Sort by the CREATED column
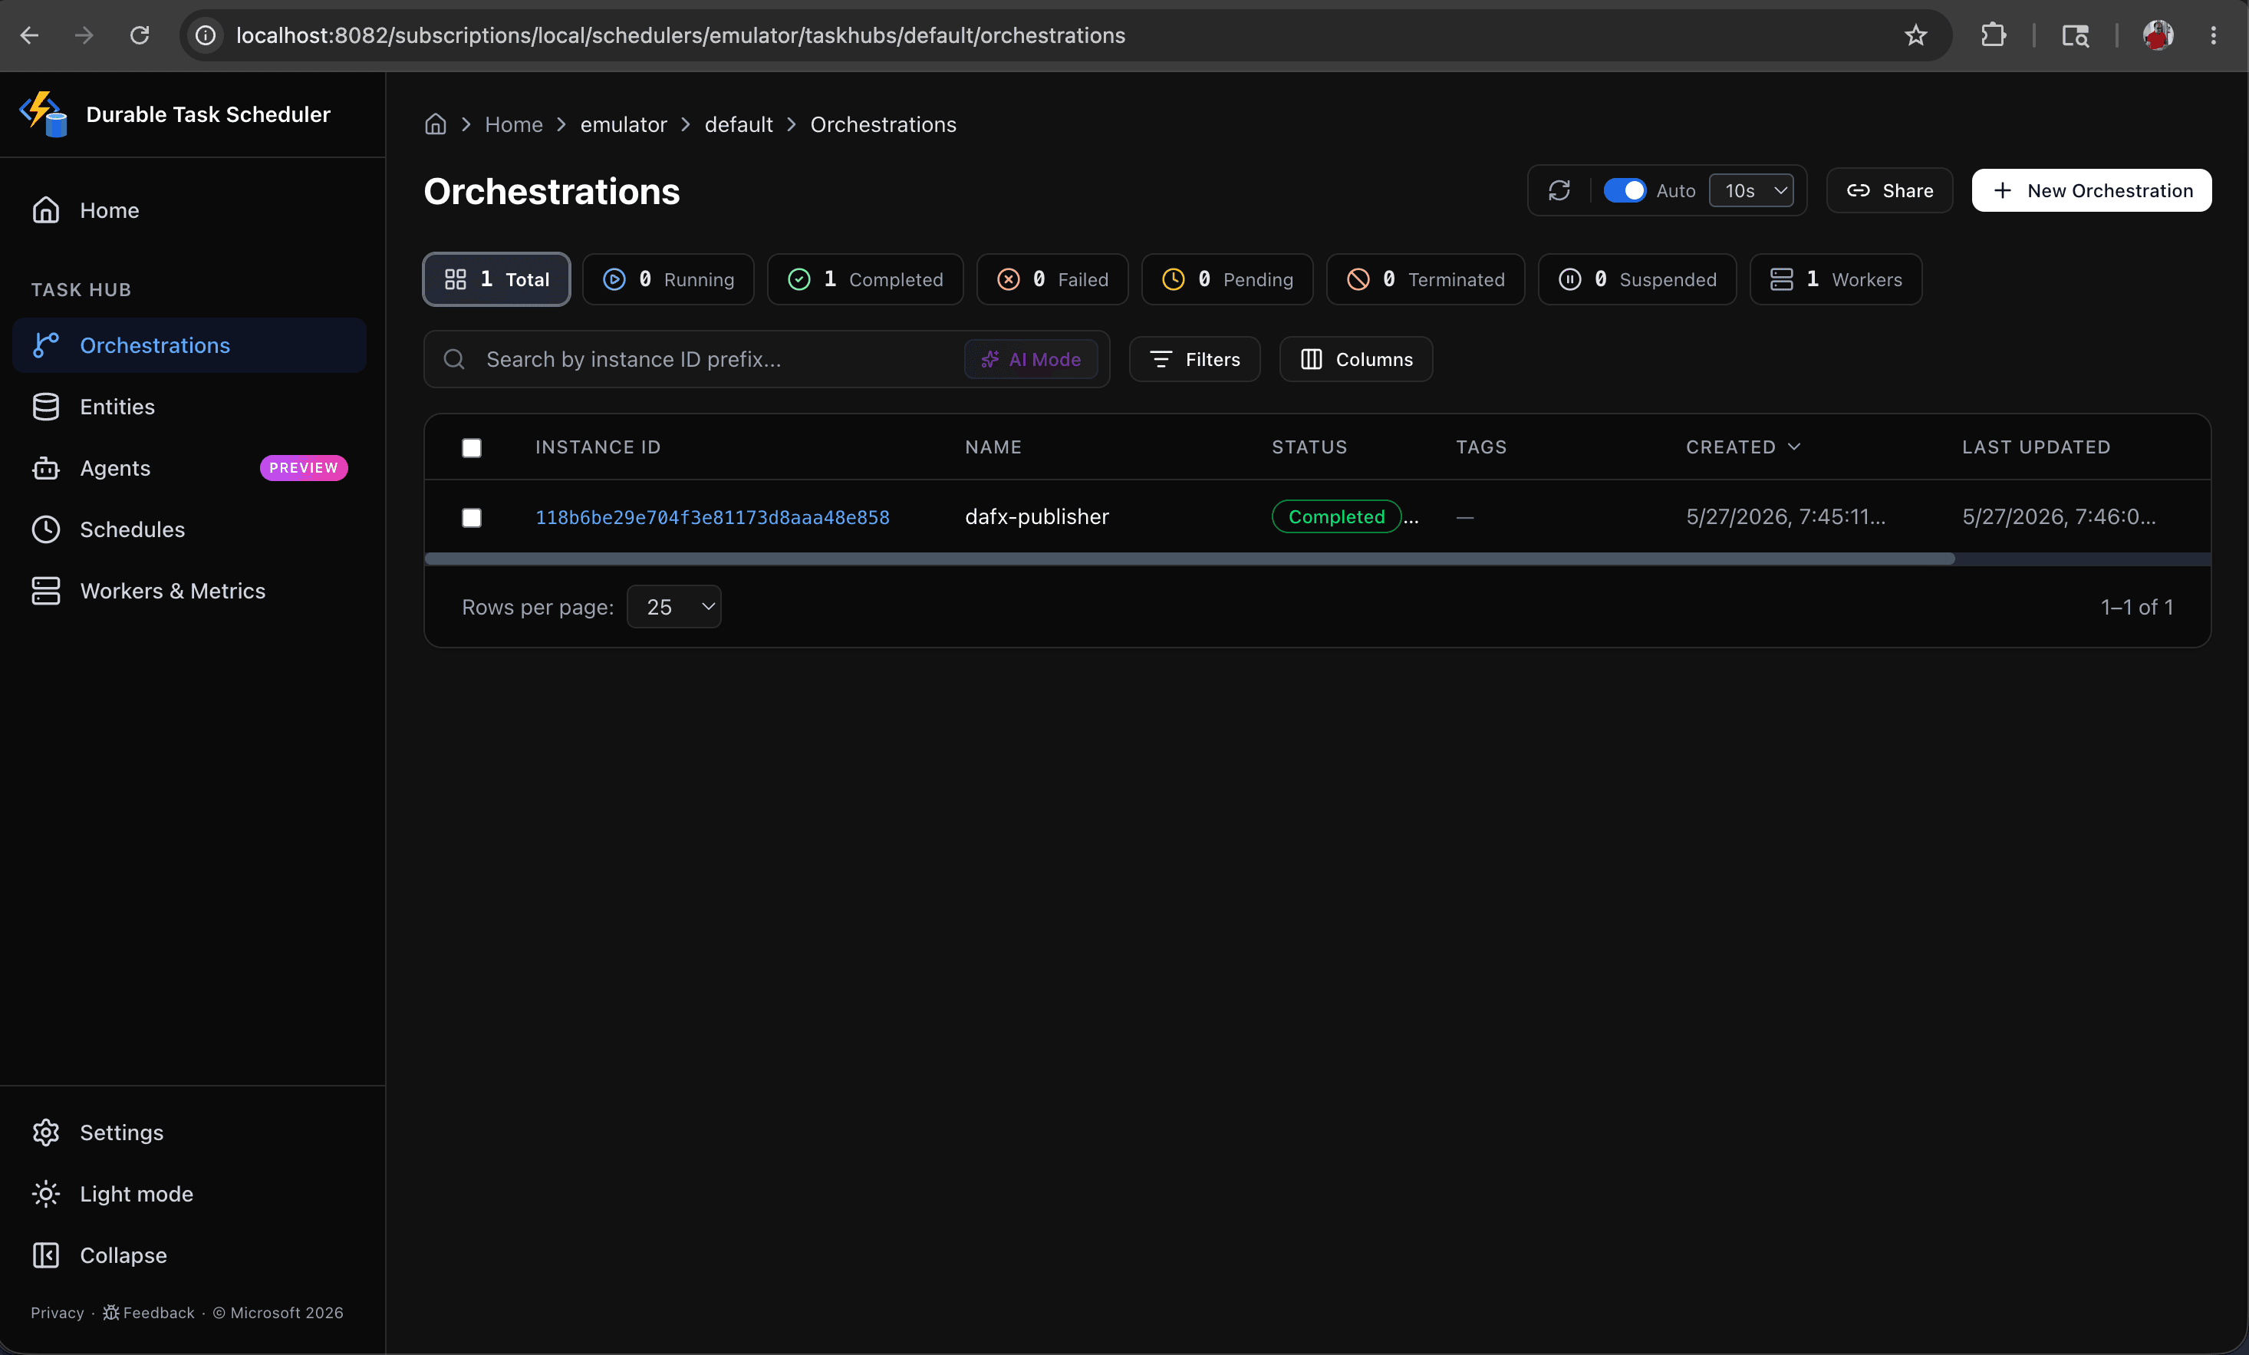 pyautogui.click(x=1743, y=447)
